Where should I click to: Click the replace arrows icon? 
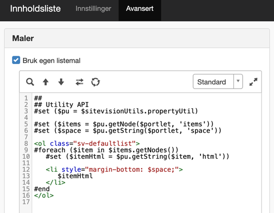(x=79, y=82)
